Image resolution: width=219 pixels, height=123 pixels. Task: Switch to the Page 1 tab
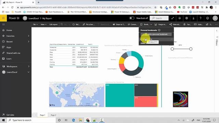pos(42,115)
